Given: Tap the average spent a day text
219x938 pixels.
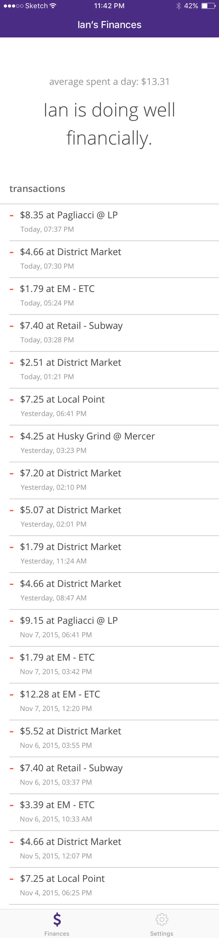Looking at the screenshot, I should click(x=109, y=82).
